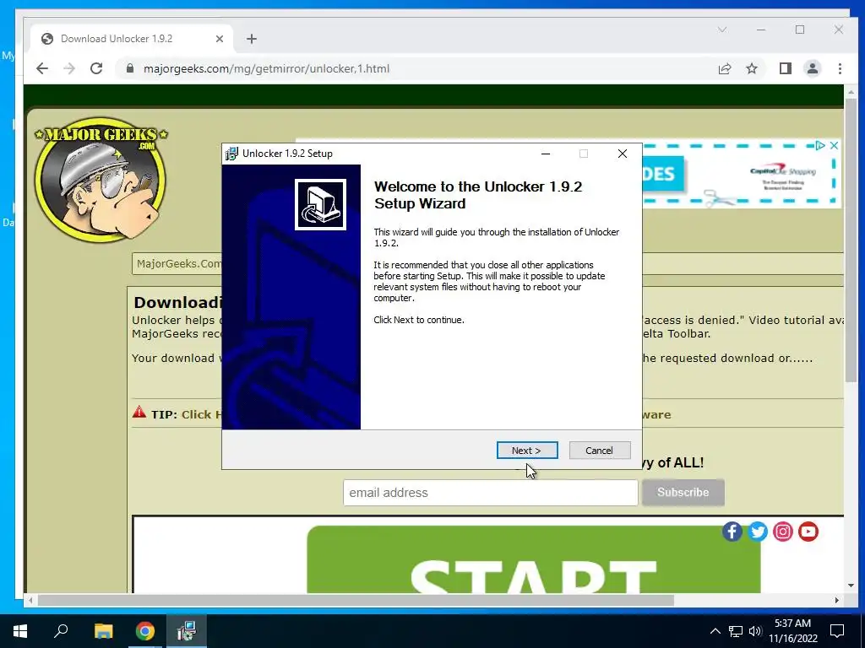Click the Major Geeks logo

(x=101, y=180)
